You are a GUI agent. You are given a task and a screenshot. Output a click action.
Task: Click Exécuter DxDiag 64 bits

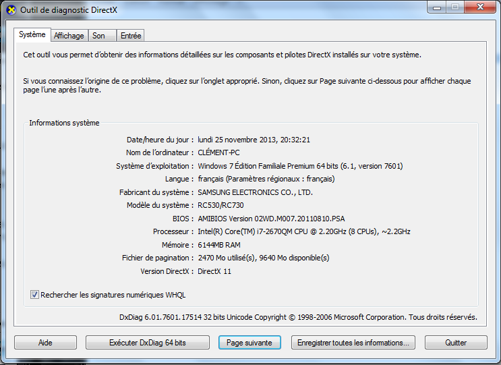147,343
